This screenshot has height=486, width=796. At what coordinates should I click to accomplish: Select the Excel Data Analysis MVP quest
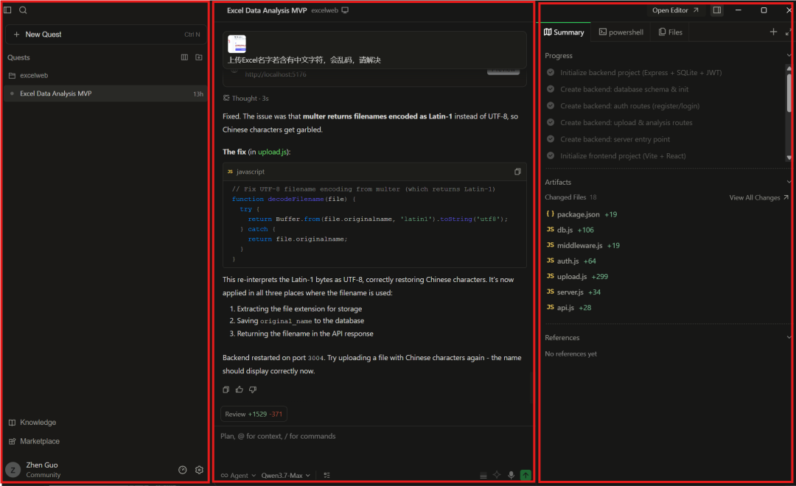(x=106, y=94)
